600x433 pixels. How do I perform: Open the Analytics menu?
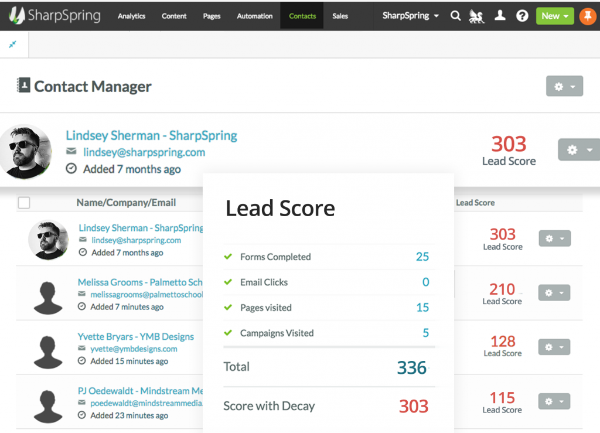click(x=132, y=16)
